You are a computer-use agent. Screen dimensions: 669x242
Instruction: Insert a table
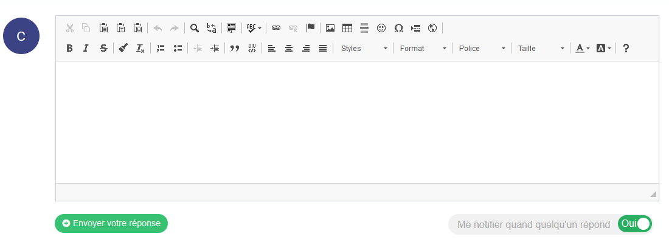(x=347, y=28)
